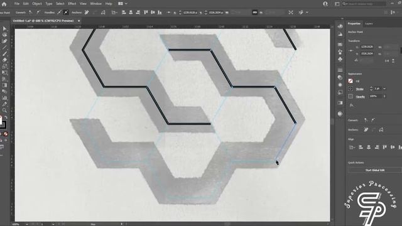Expand the opacity value arrow

point(384,96)
